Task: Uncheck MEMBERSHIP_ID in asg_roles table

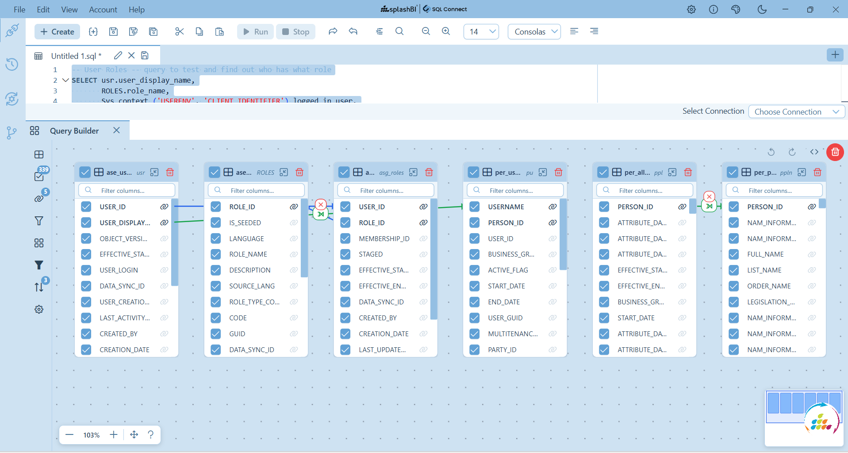Action: click(x=345, y=238)
